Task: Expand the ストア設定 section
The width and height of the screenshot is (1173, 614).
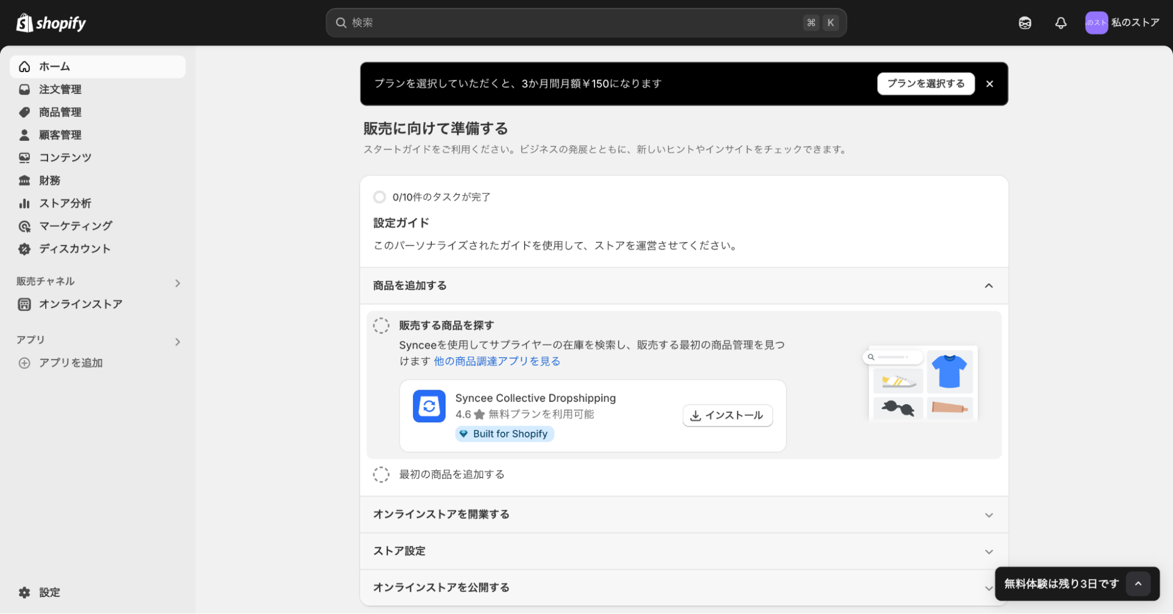Action: pos(989,551)
